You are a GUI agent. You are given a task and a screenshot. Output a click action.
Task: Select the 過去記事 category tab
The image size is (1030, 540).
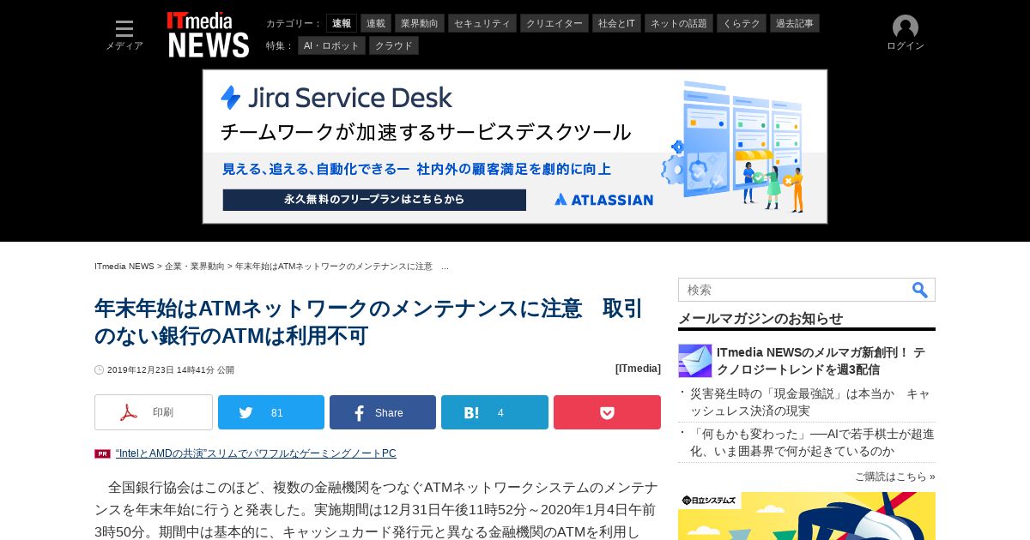[x=795, y=23]
